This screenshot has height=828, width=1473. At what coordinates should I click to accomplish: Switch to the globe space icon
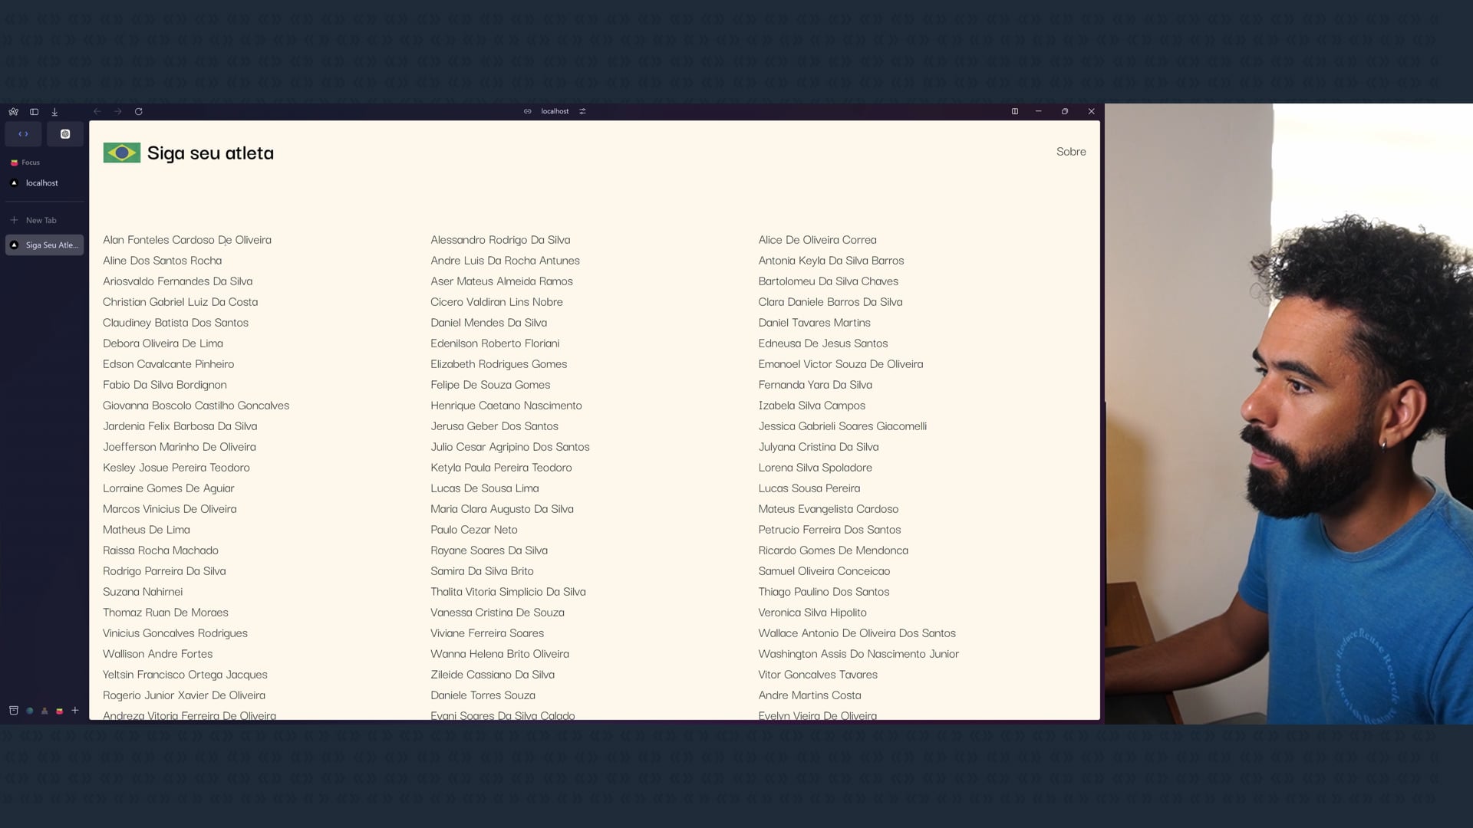30,711
